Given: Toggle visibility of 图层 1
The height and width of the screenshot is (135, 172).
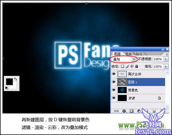Looking at the screenshot, I should coord(113,82).
